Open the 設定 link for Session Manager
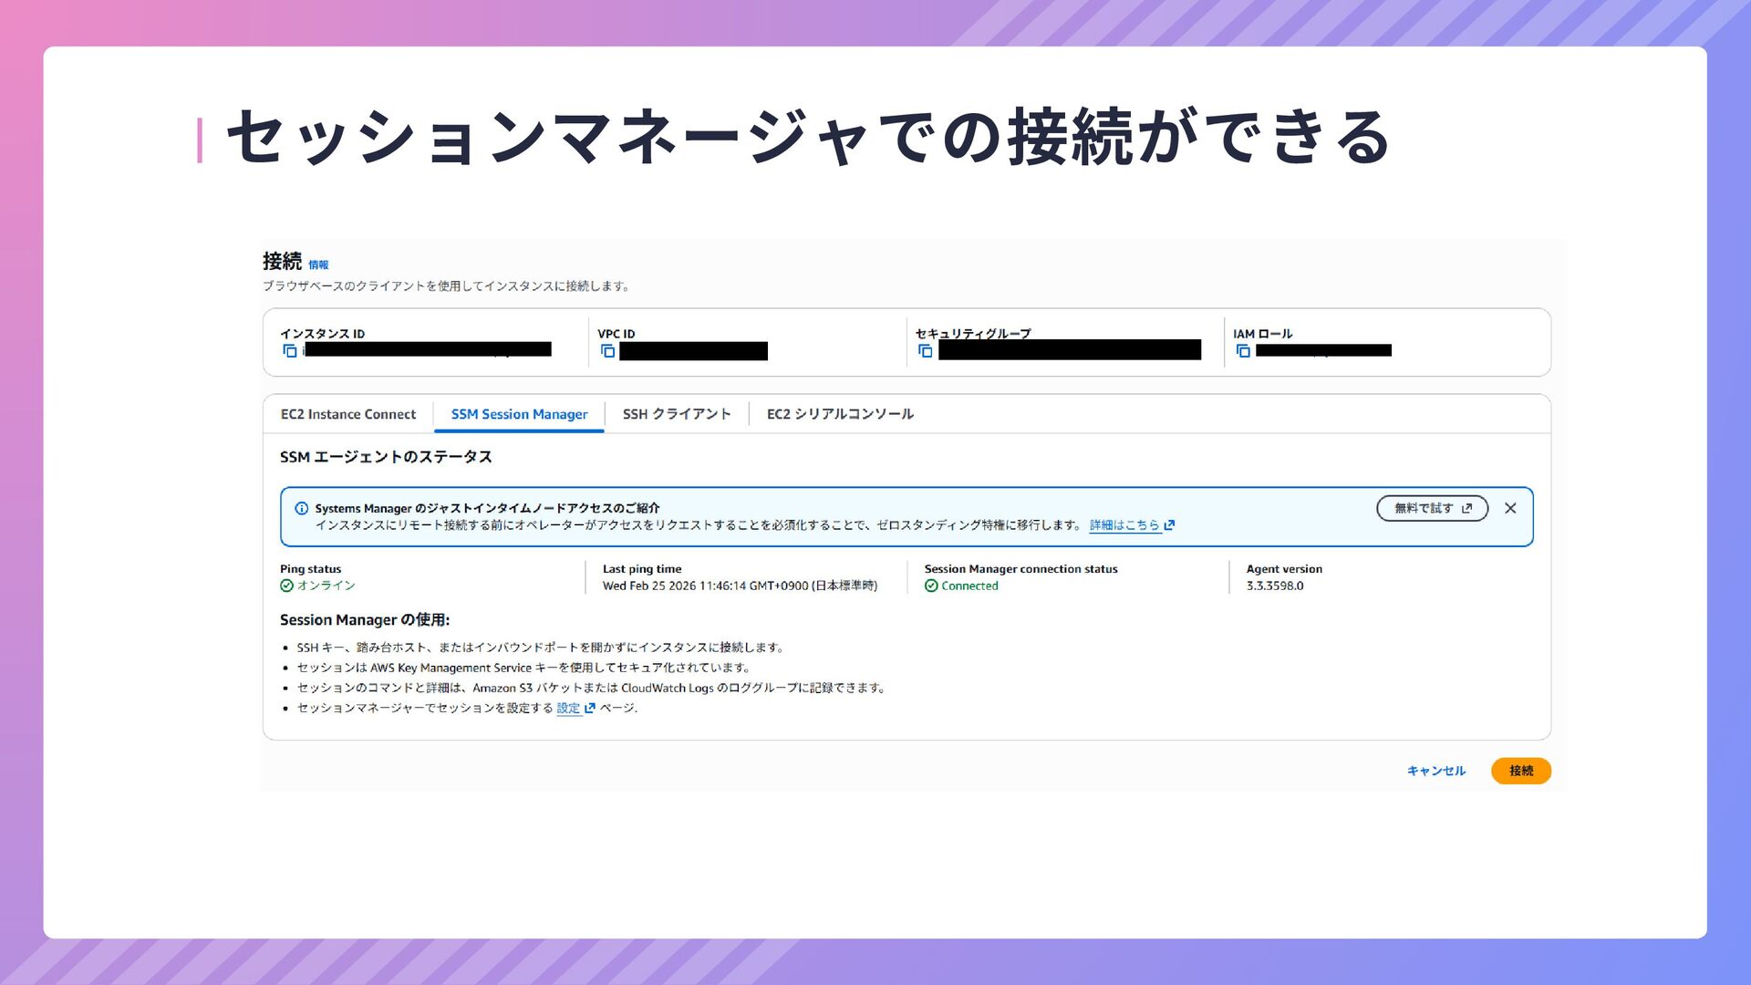Image resolution: width=1751 pixels, height=985 pixels. tap(568, 709)
